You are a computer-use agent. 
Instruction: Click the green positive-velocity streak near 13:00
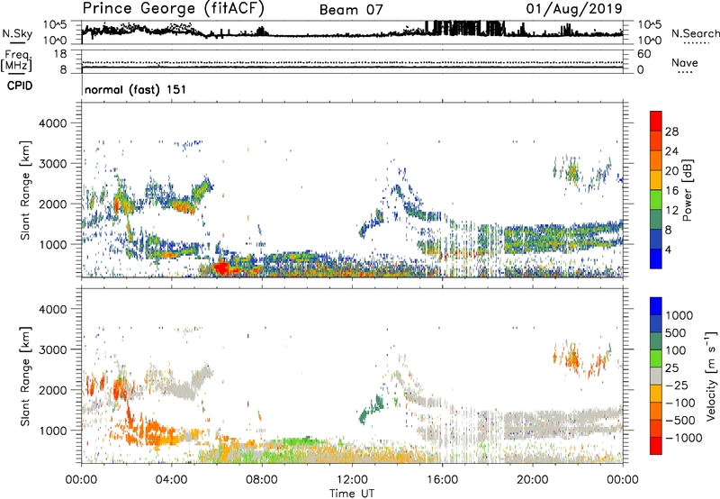click(372, 410)
